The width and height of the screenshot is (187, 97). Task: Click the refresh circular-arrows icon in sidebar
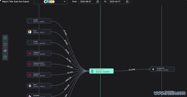coord(5,44)
